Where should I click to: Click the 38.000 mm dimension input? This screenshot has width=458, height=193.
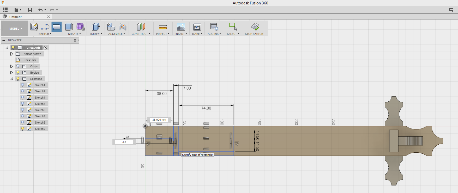coord(159,120)
